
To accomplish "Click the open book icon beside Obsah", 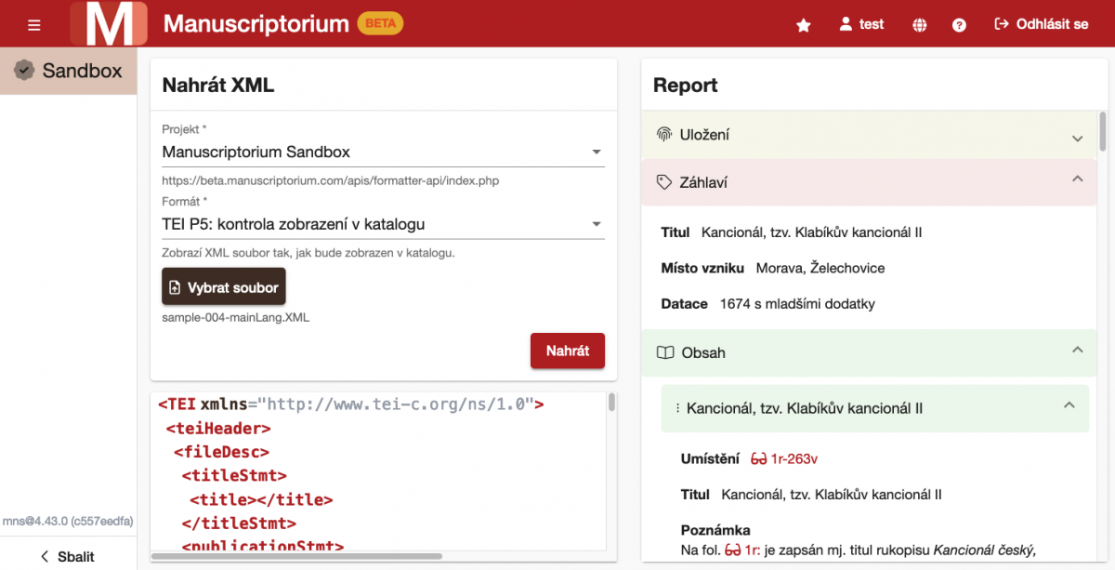I will tap(664, 352).
